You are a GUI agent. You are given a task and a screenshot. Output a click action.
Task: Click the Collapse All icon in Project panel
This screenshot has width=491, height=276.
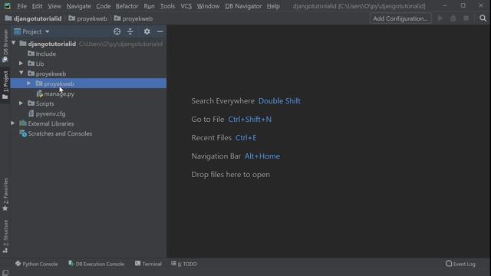[130, 31]
